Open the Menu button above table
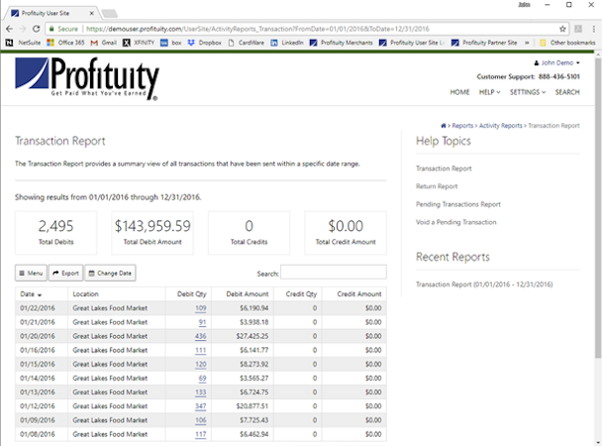Screen dimensions: 603x446 [x=31, y=273]
